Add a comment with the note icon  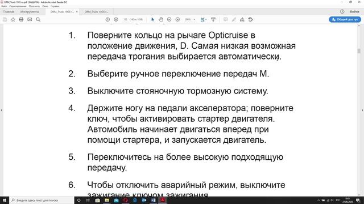(225, 20)
